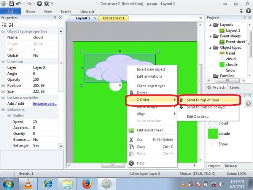Open the File menu
The height and width of the screenshot is (190, 253).
[11, 11]
